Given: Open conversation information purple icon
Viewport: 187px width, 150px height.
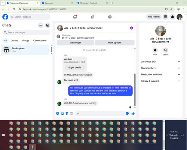Looking at the screenshot, I should click(x=132, y=28).
